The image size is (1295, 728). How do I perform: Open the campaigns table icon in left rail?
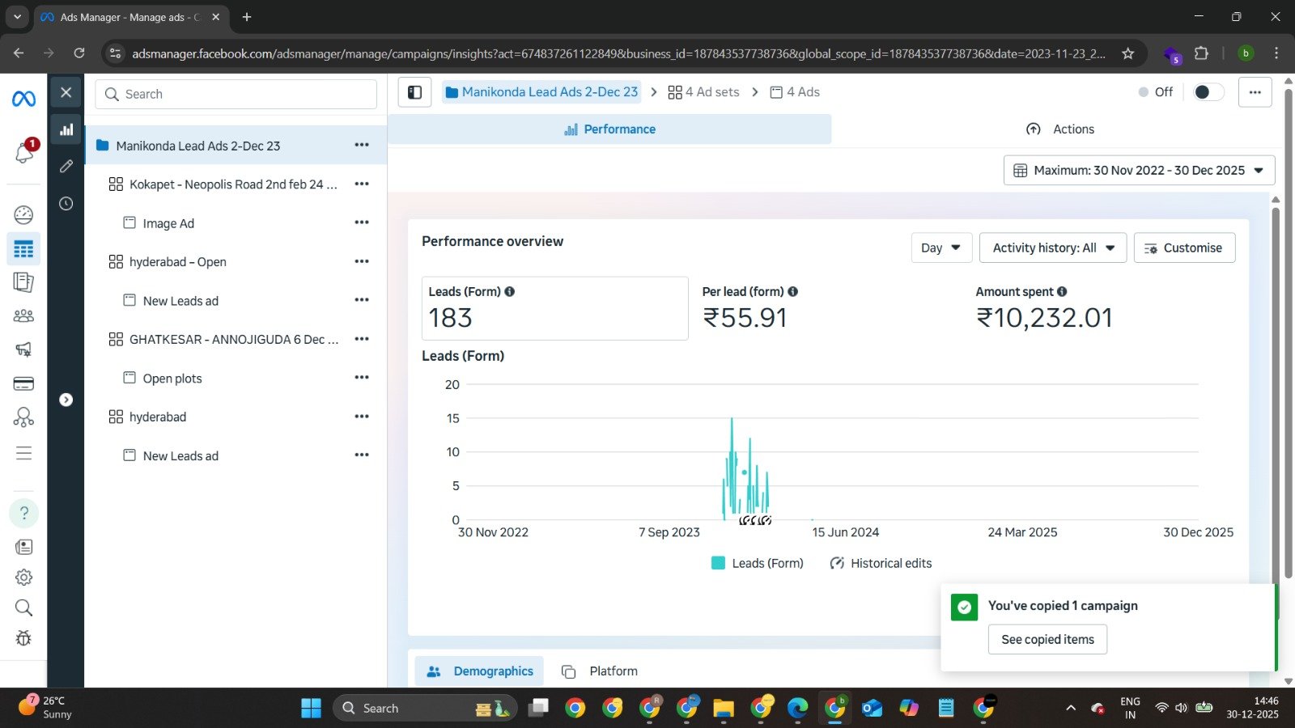pos(23,249)
